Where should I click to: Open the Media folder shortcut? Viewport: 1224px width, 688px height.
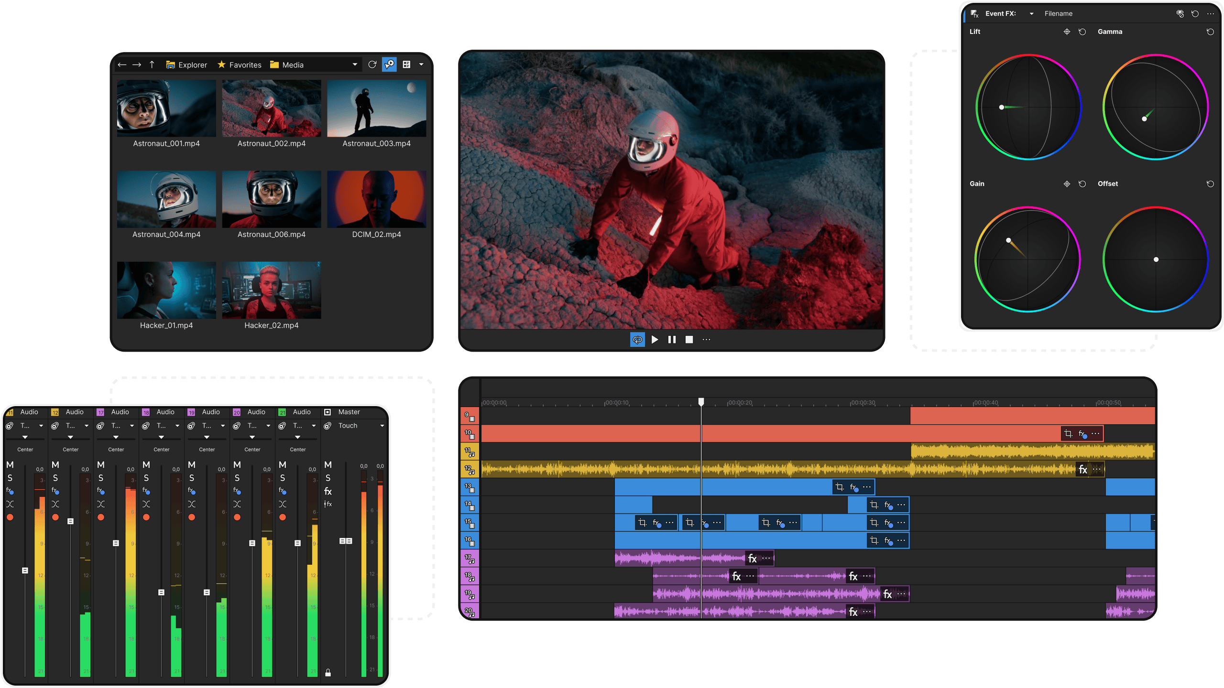pos(287,64)
